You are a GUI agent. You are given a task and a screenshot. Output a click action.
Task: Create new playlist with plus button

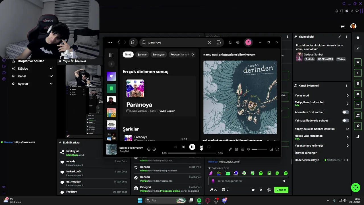pyautogui.click(x=111, y=64)
